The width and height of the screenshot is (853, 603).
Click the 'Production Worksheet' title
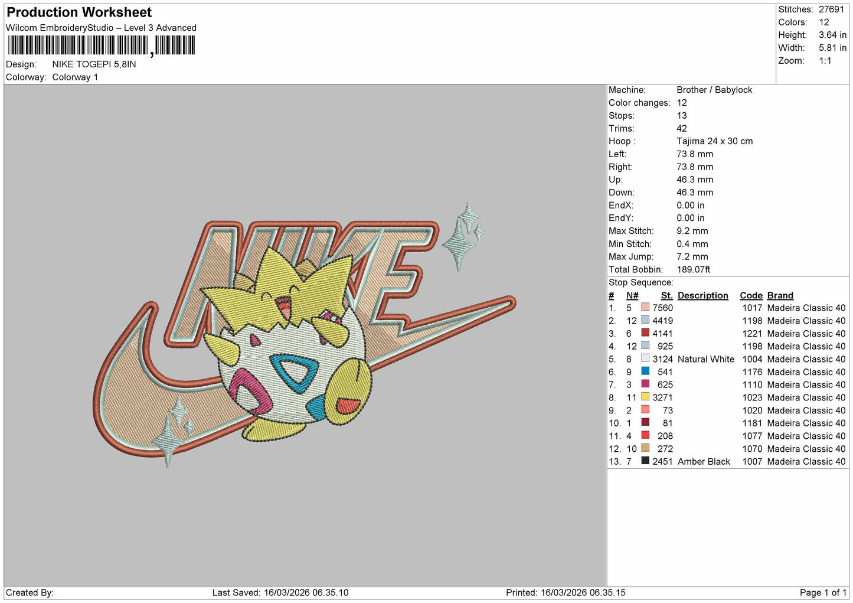[79, 12]
